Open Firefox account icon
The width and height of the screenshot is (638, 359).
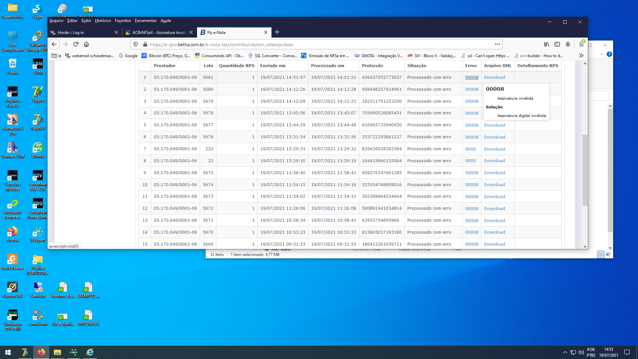point(568,44)
